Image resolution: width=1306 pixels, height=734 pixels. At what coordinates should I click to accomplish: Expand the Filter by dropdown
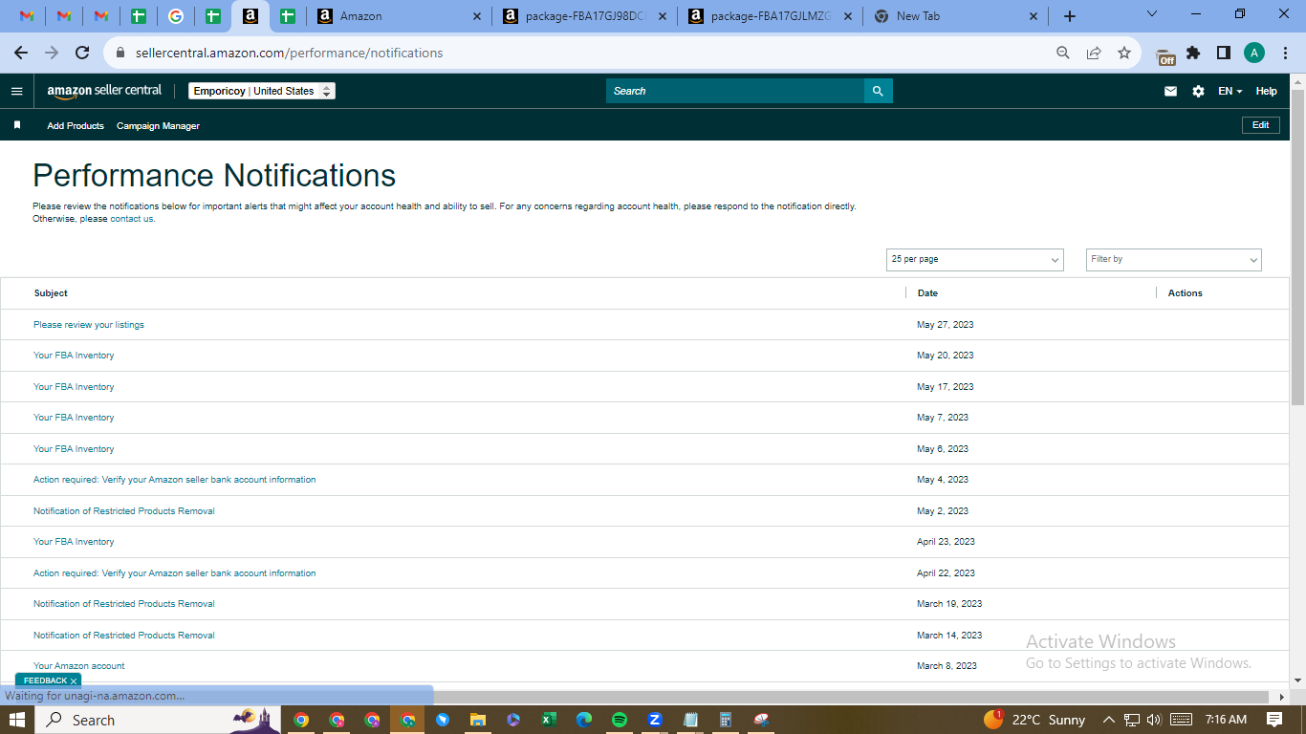[1174, 259]
